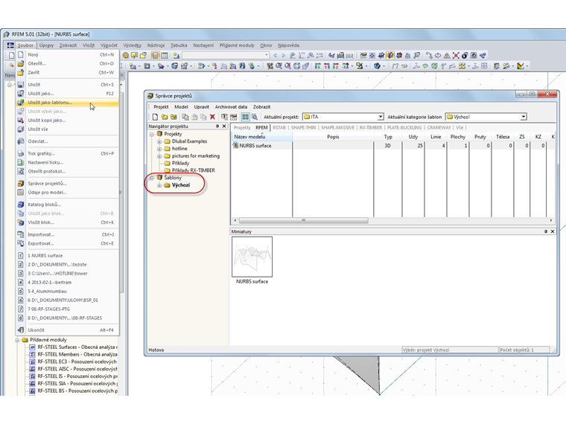Viewport: 566px width, 424px height.
Task: Click the Šablony root icon in the project tree
Action: point(159,177)
